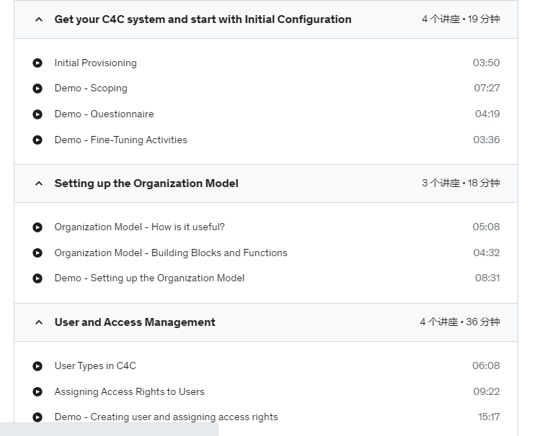
Task: Click play icon beside Demo - Fine-Tuning Activities
Action: click(x=37, y=140)
